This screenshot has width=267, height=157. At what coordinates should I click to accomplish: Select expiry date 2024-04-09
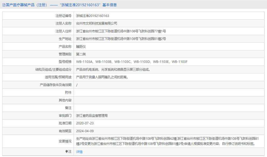85,131
